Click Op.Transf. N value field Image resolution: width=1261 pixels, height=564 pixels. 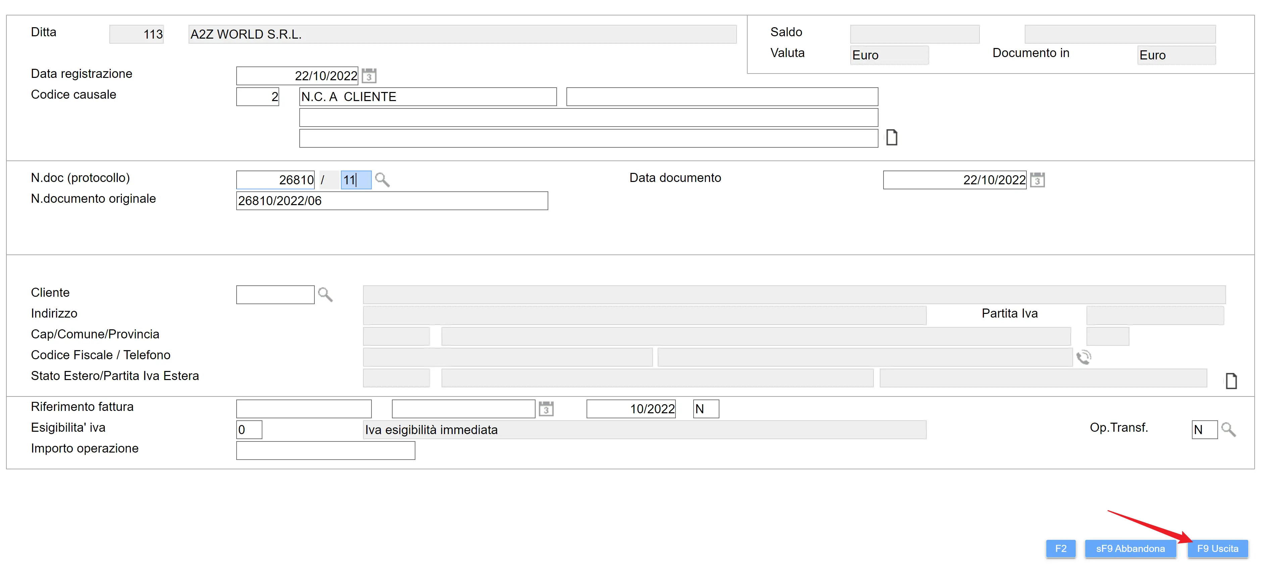coord(1204,430)
